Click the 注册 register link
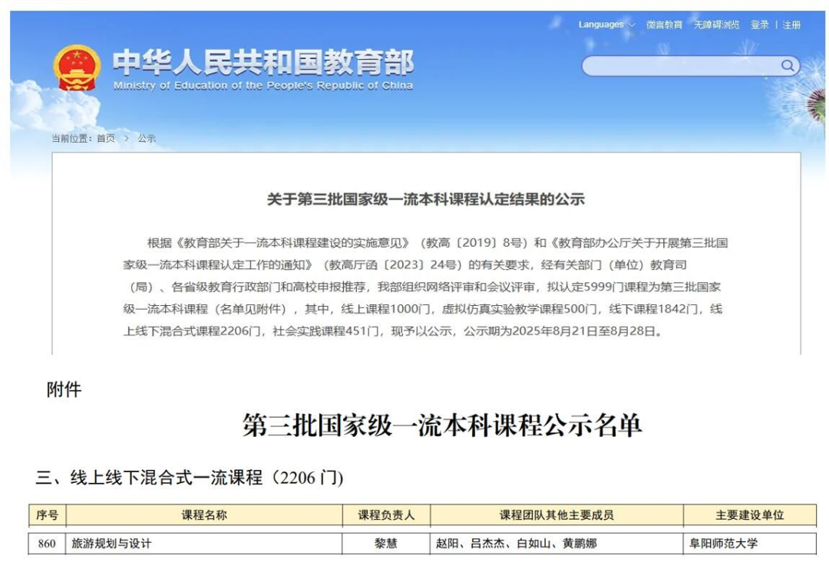 [x=791, y=25]
